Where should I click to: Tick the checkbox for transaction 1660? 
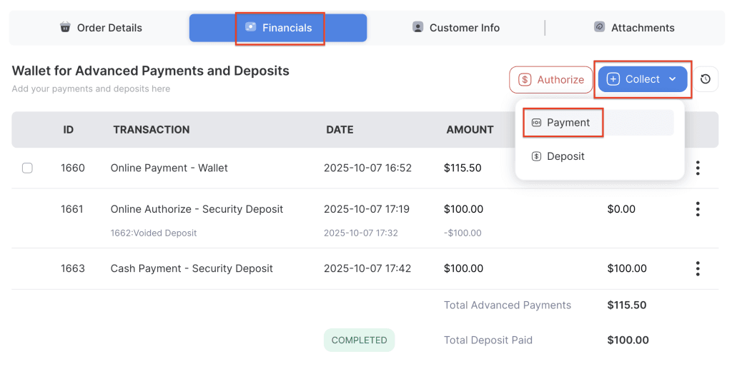click(27, 168)
